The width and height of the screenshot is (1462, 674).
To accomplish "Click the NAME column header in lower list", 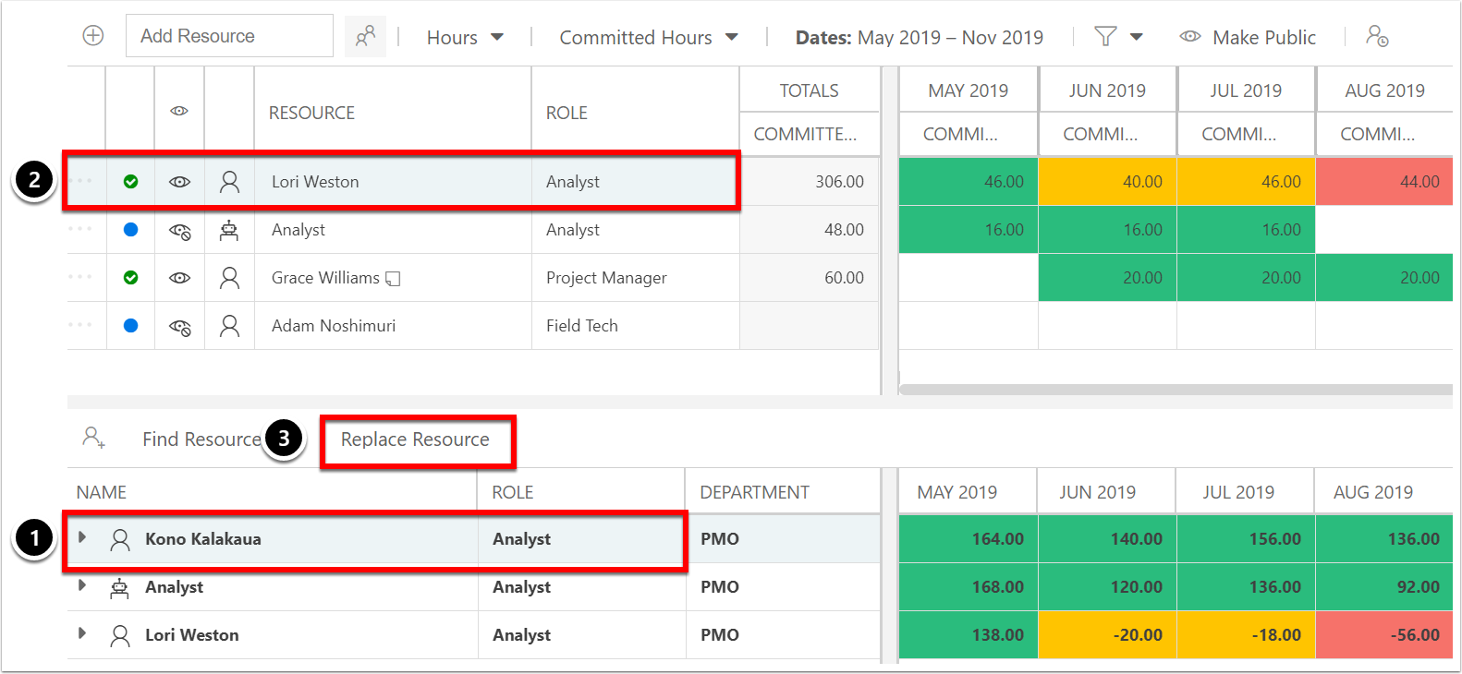I will [102, 492].
